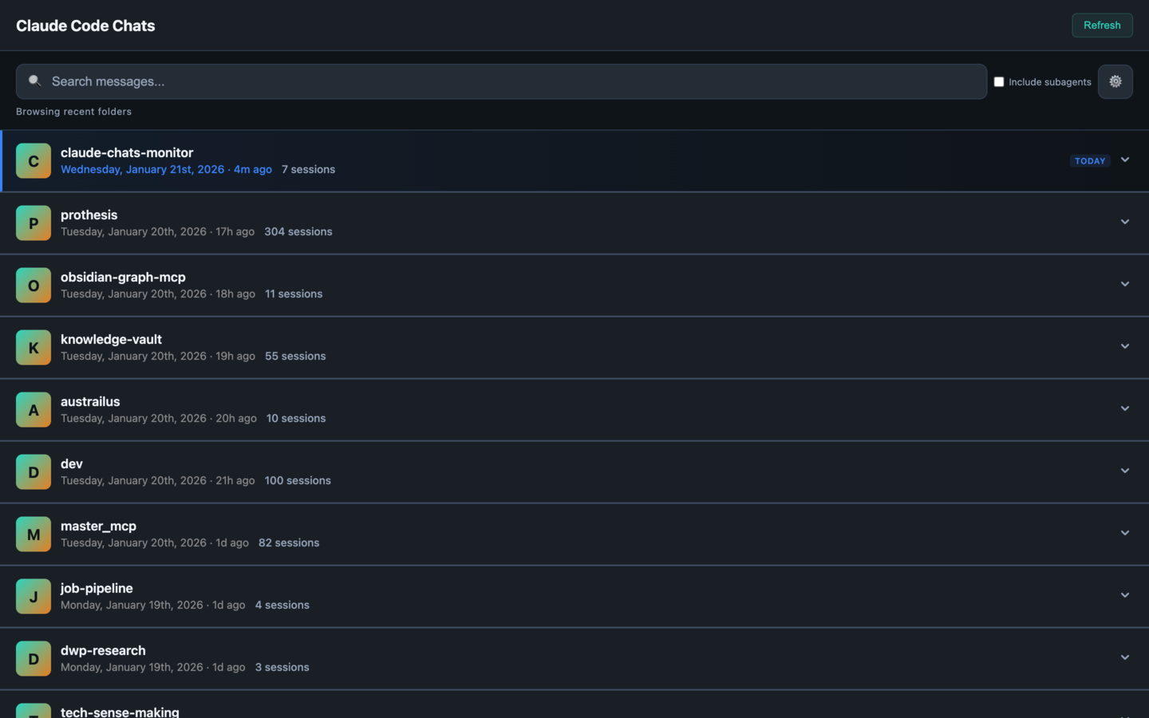The image size is (1149, 718).
Task: Click the A avatar for austrailus
Action: point(34,409)
